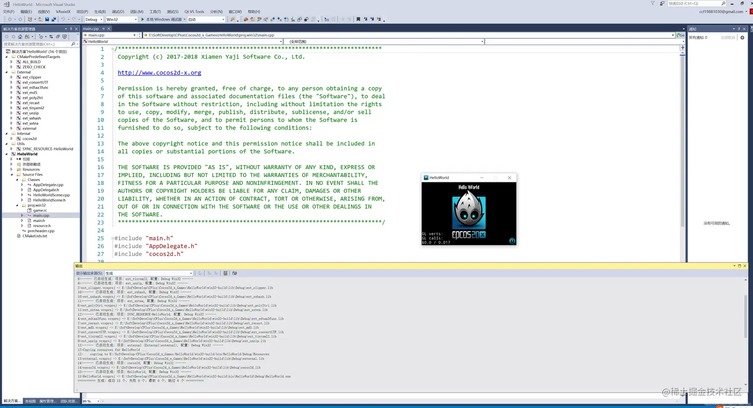The width and height of the screenshot is (753, 408).
Task: Switch to the 类视图 bottom tab
Action: pos(30,401)
